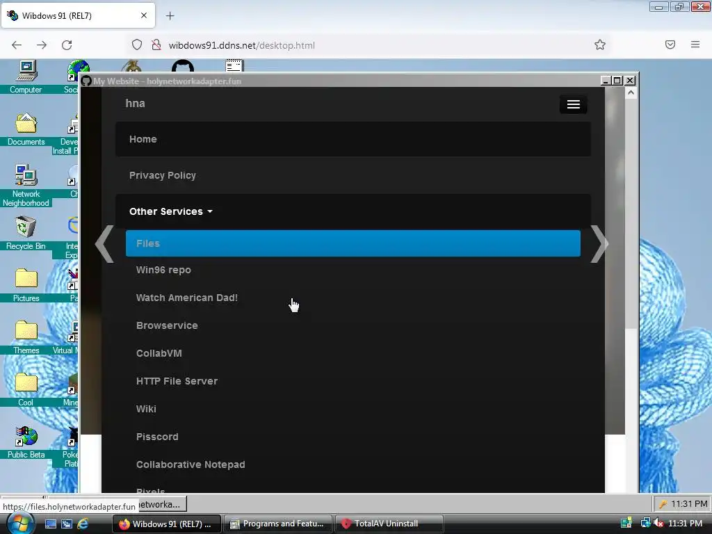Minimize the My Website inner window
Image resolution: width=712 pixels, height=534 pixels.
coord(606,81)
